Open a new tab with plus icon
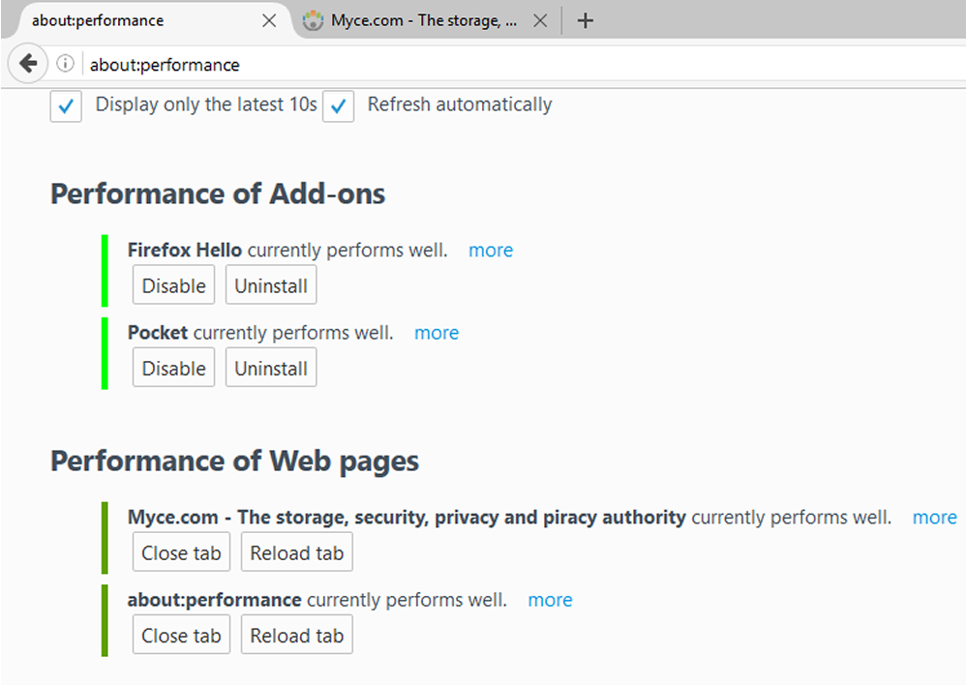The width and height of the screenshot is (966, 685). [586, 21]
